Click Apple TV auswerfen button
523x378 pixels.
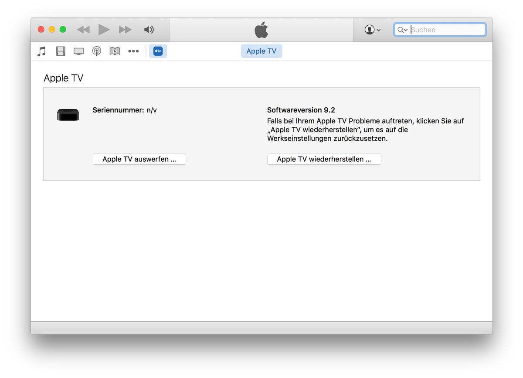[139, 159]
